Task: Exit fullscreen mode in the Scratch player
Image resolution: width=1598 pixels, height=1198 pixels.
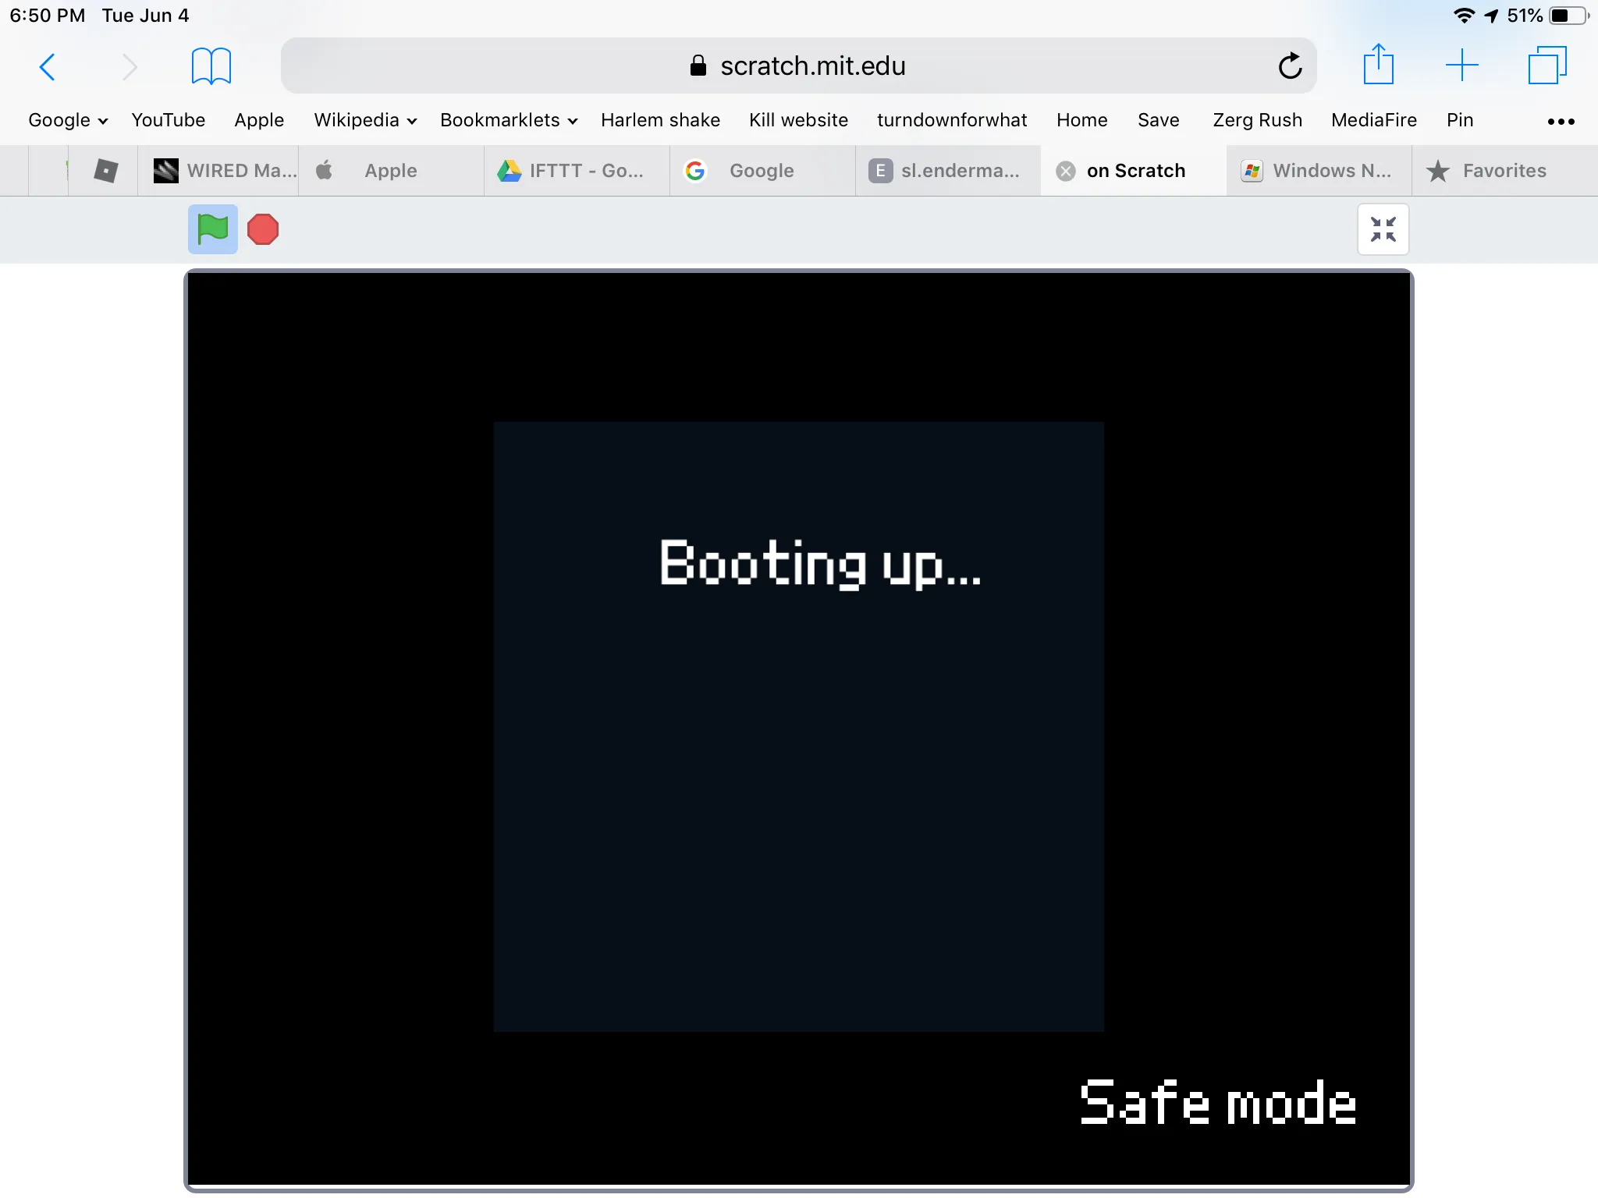Action: 1383,229
